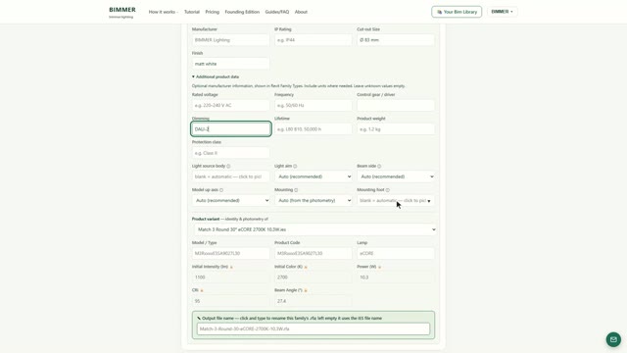Click info icon next to Model up axis
Screen dimensions: 627x353
tap(221, 190)
